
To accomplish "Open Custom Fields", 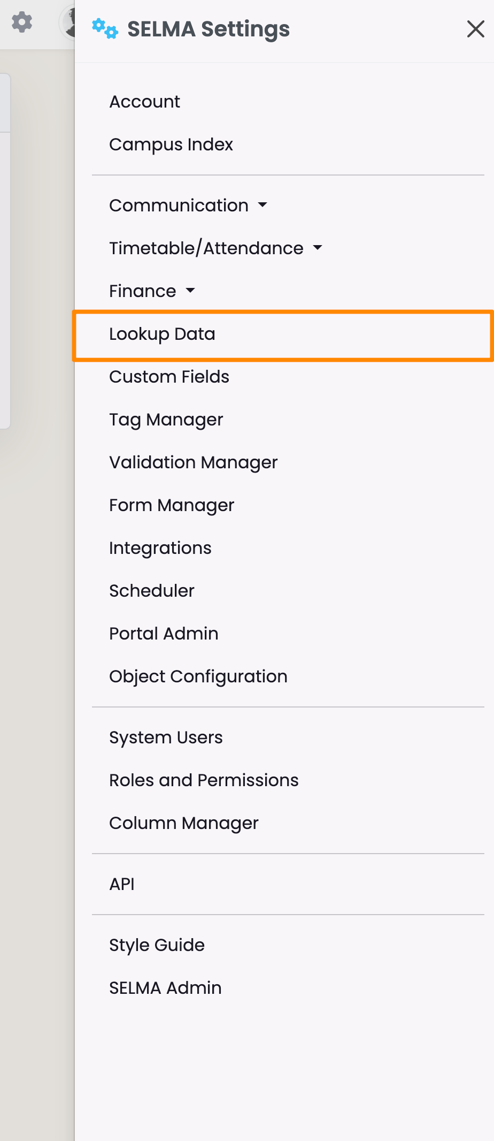I will pos(169,377).
